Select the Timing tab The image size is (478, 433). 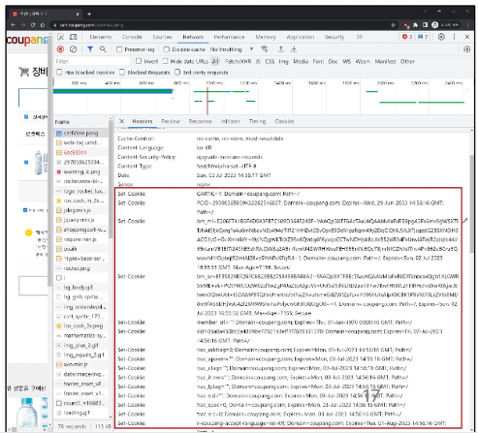pos(257,121)
